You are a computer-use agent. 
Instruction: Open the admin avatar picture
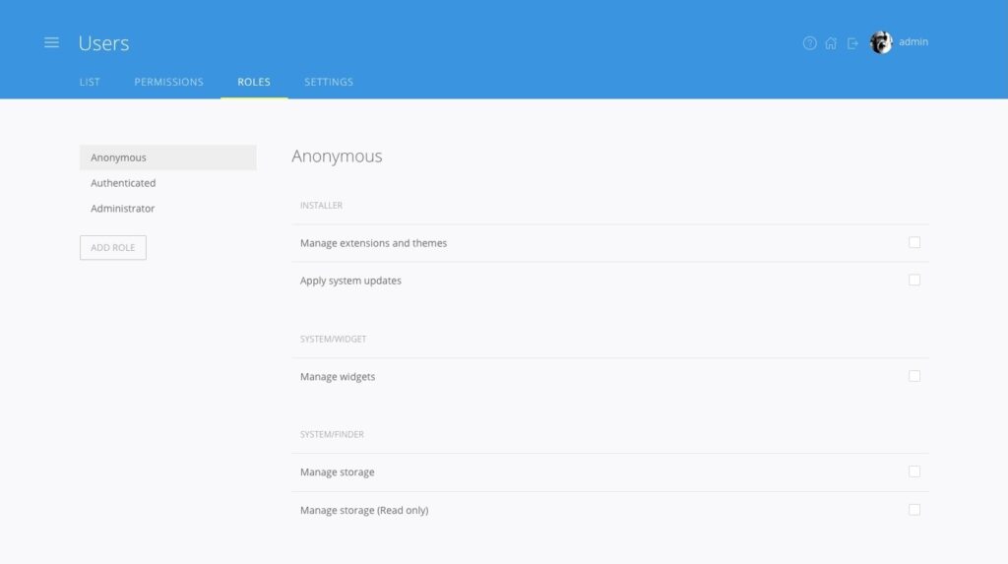point(881,42)
